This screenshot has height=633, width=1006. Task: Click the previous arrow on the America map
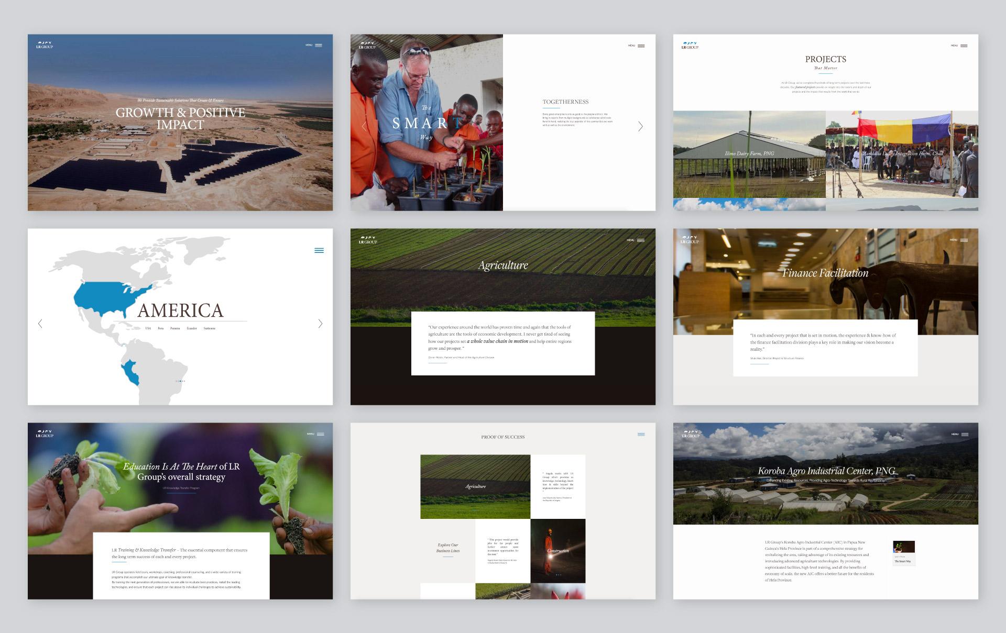(40, 324)
